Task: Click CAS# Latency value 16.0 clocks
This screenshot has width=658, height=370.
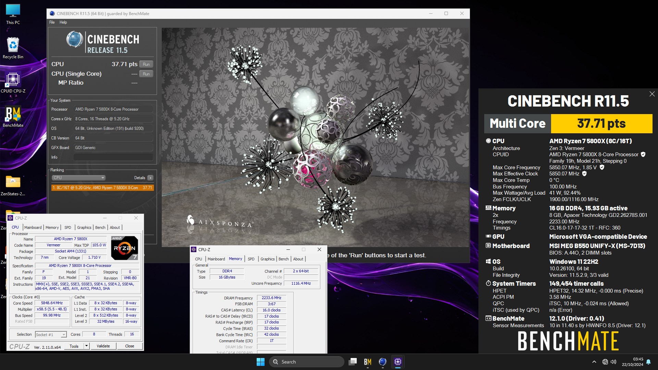Action: tap(271, 310)
